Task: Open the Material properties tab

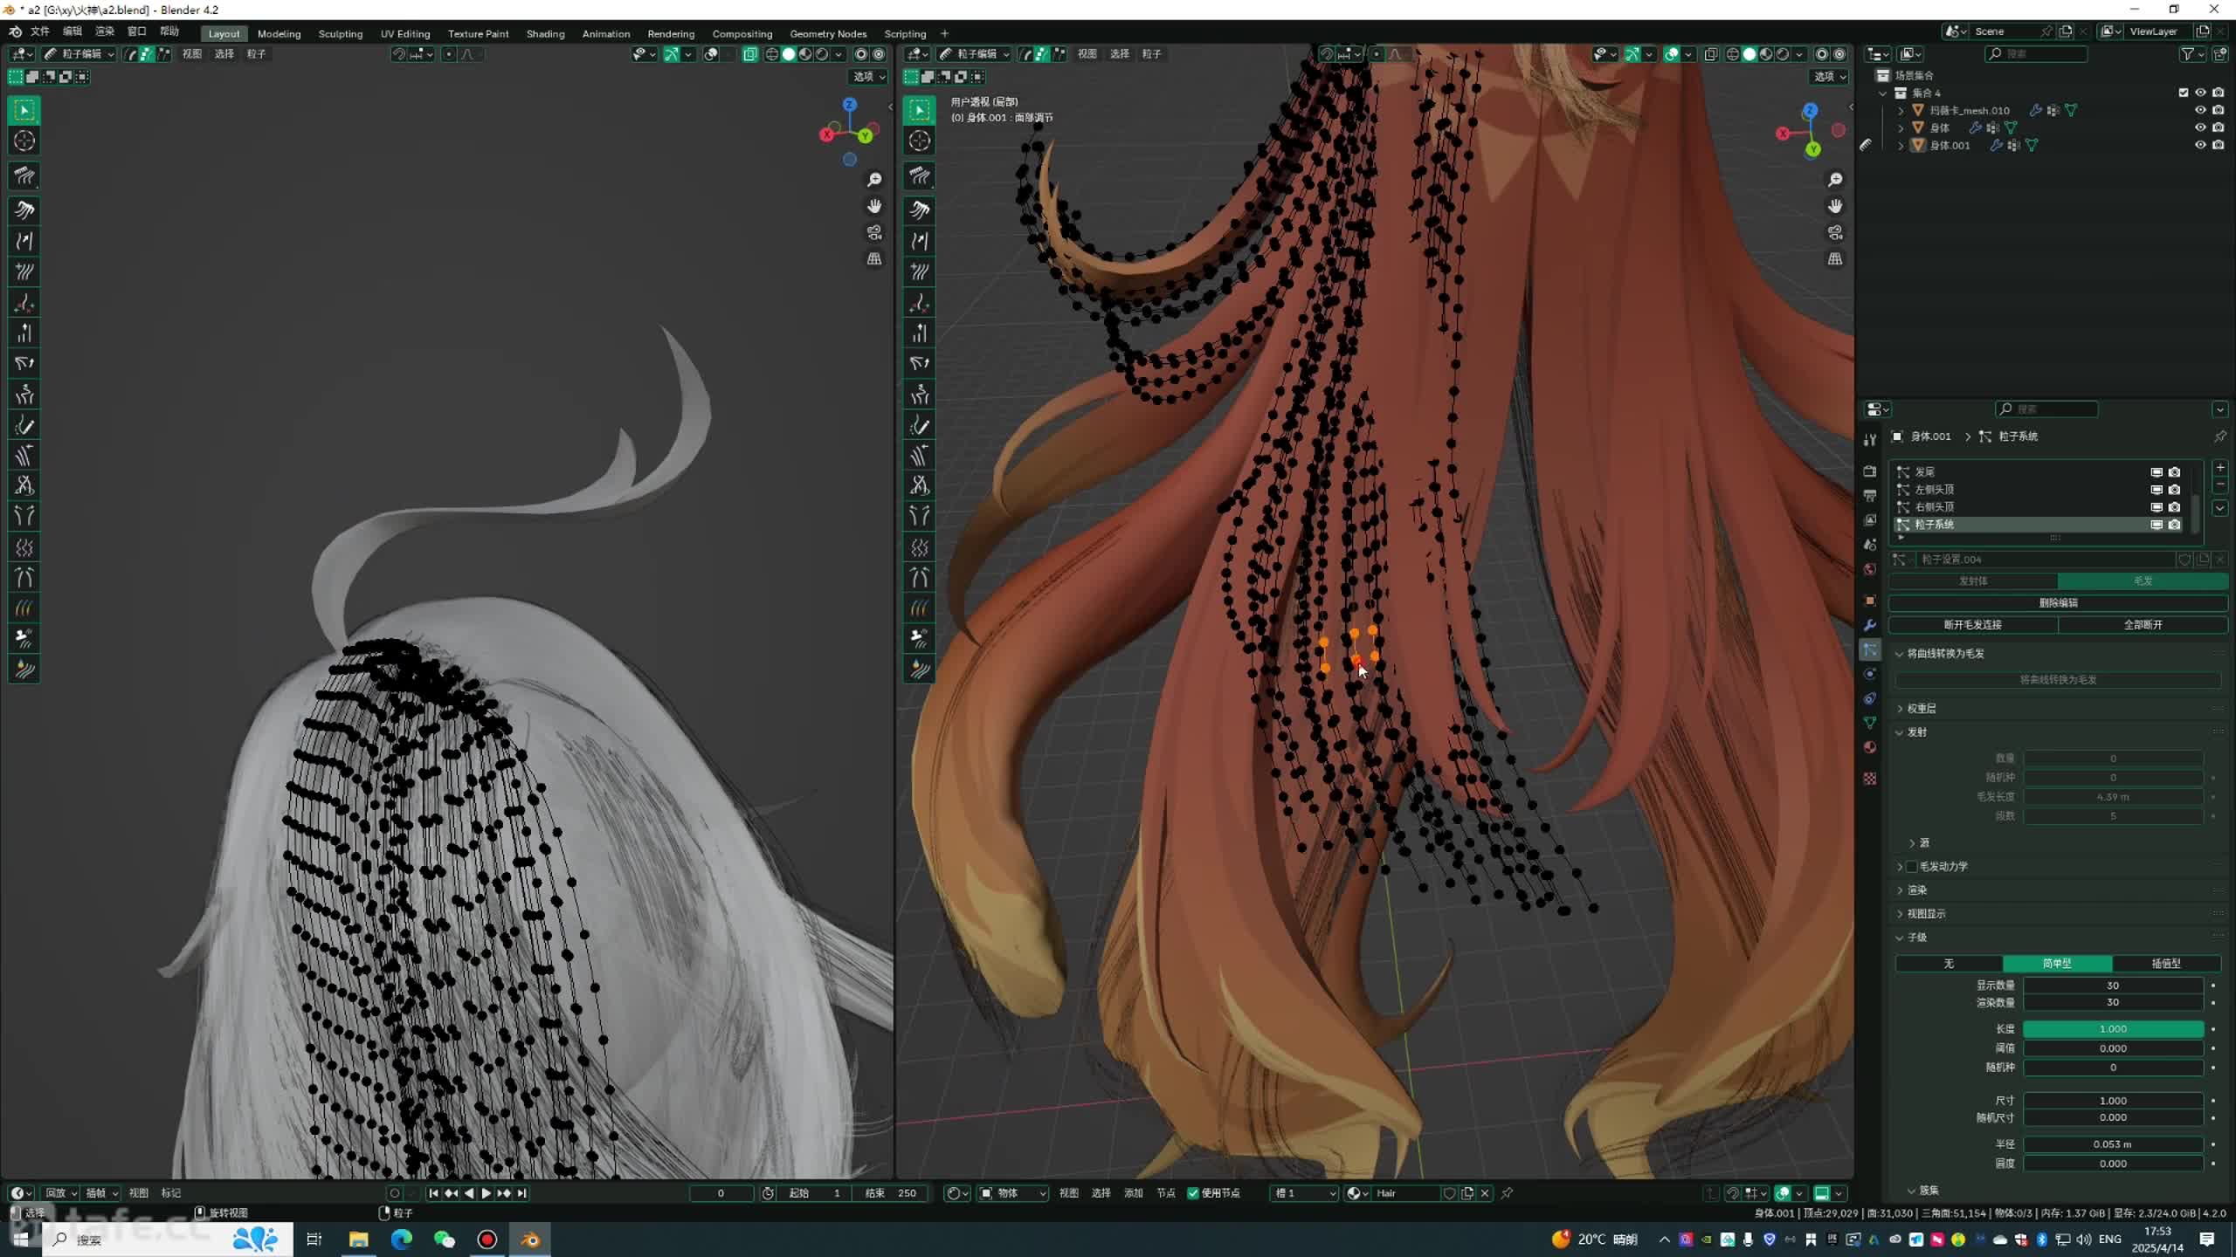Action: coord(1870,747)
